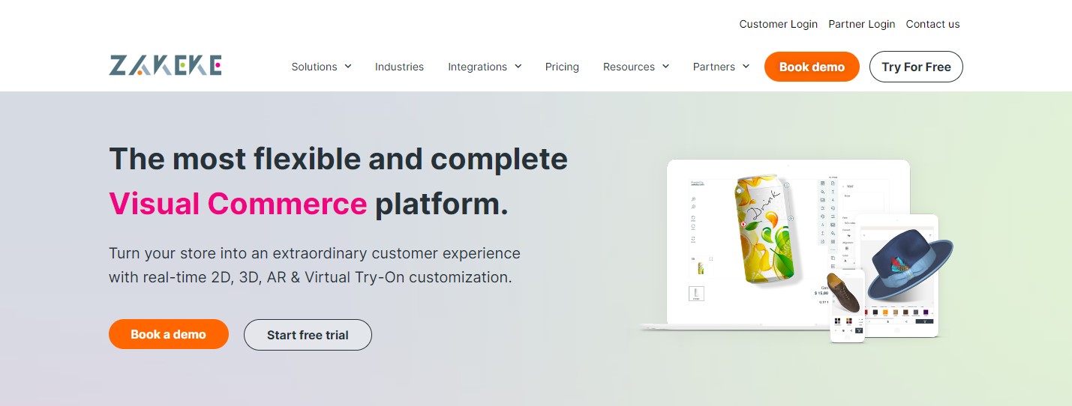Expand the Resources menu
This screenshot has width=1072, height=406.
(636, 67)
